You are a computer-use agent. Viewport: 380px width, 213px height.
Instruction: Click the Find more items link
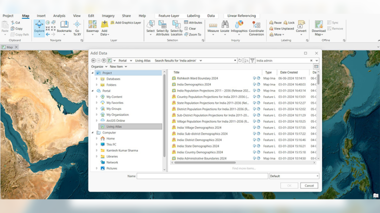pyautogui.click(x=244, y=168)
